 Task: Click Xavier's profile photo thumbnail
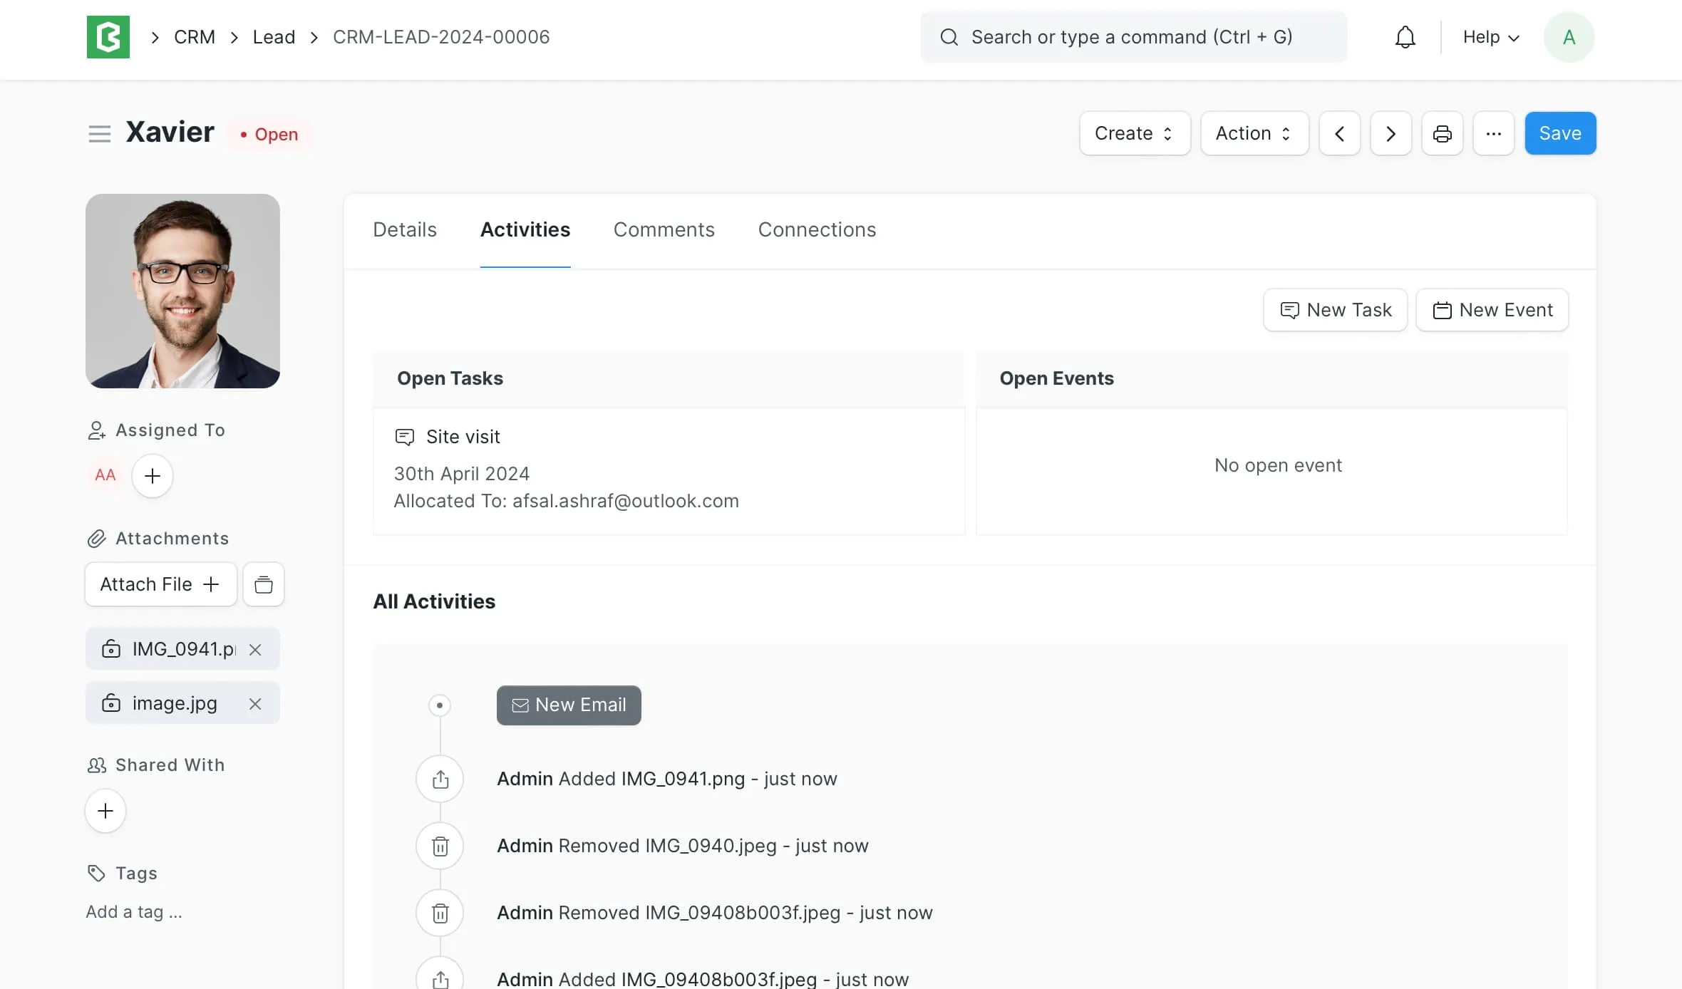pyautogui.click(x=182, y=291)
